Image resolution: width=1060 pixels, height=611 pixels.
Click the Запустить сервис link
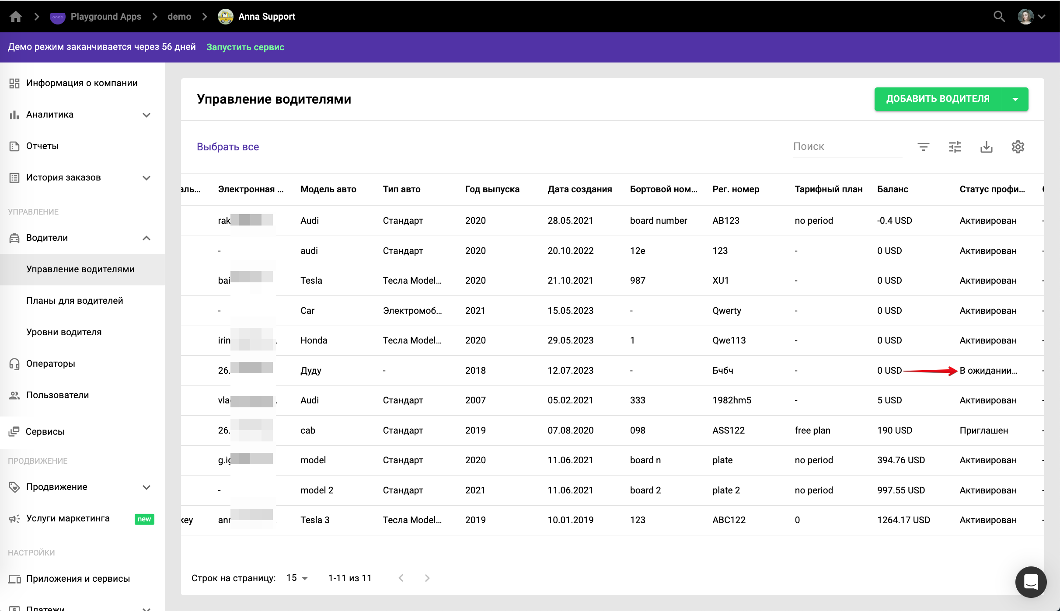coord(245,47)
